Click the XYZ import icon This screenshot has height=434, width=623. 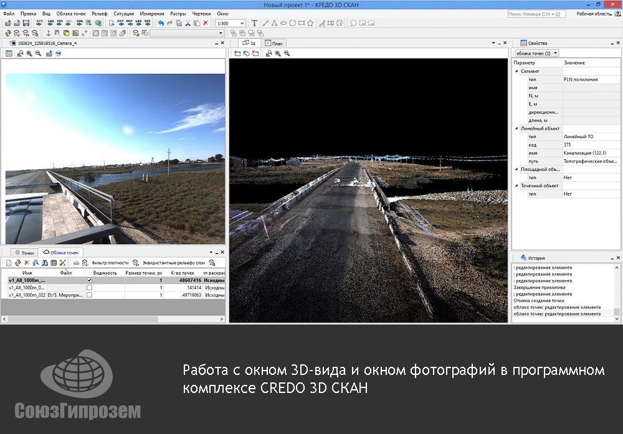point(39,23)
